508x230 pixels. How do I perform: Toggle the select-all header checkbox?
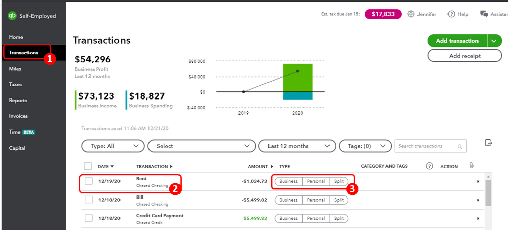pyautogui.click(x=88, y=166)
